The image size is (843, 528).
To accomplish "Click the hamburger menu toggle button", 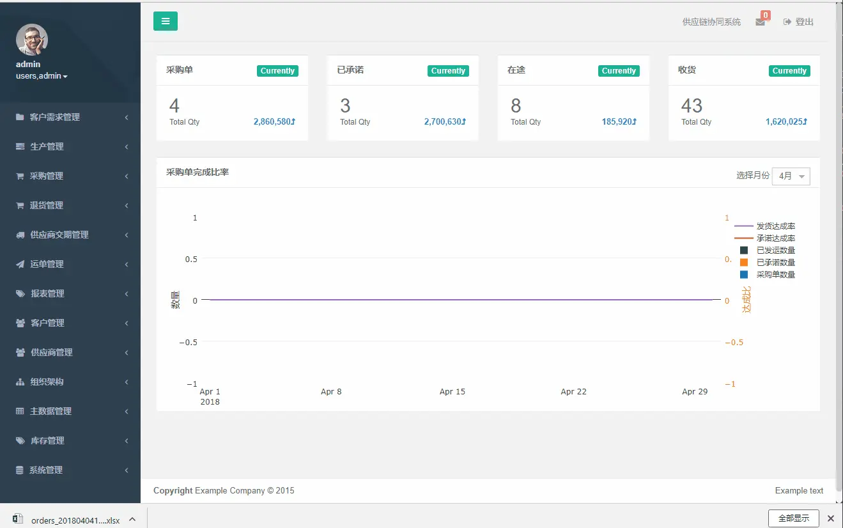I will [x=166, y=21].
